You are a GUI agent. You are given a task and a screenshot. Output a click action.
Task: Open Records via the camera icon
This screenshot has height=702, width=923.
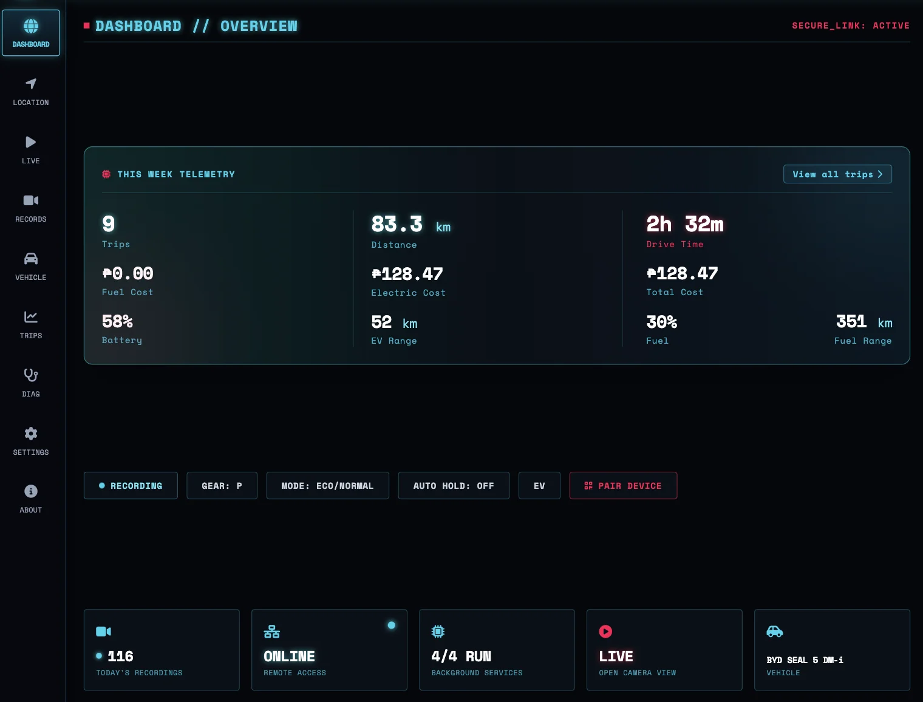tap(31, 200)
